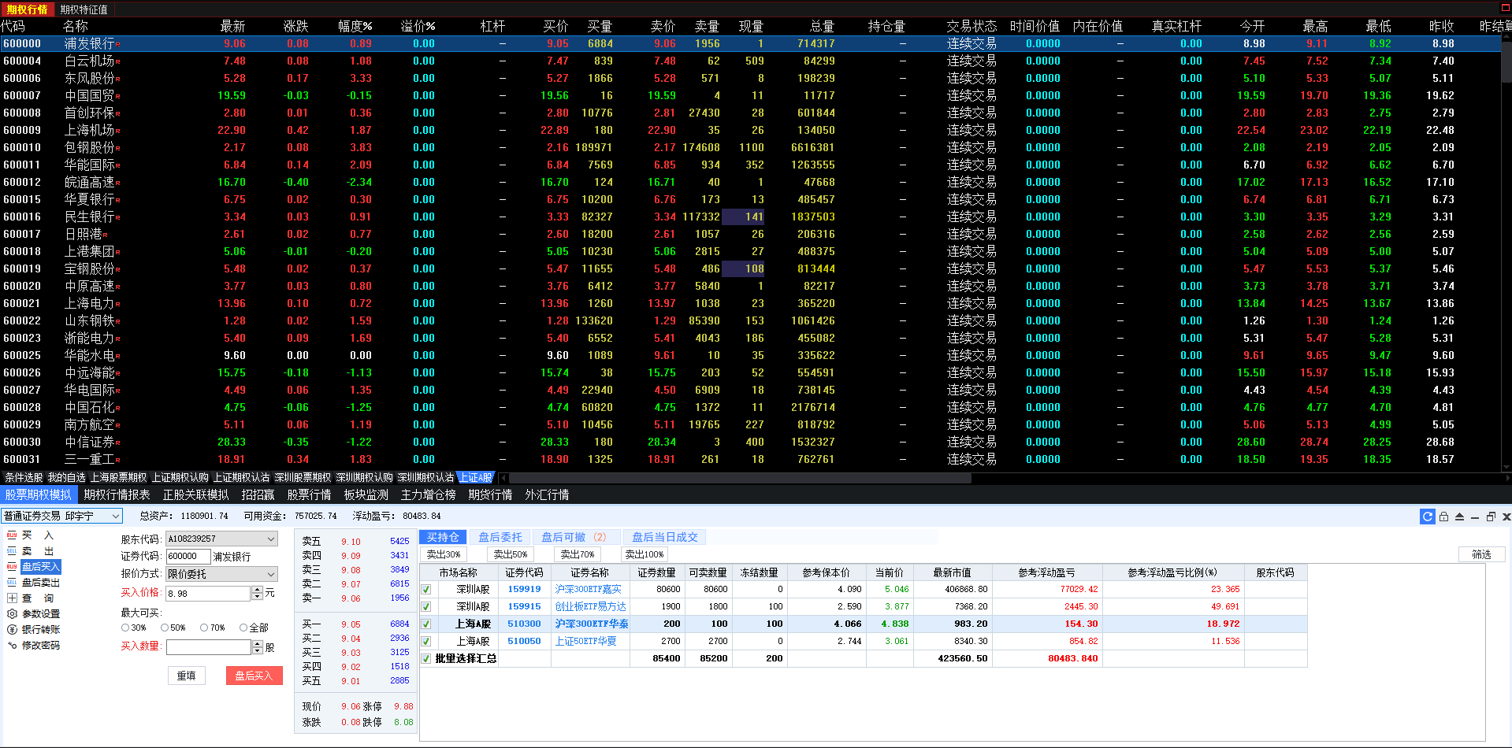Screen dimensions: 1512x748
Task: Select 修改密码 key icon entry
Action: pos(33,645)
